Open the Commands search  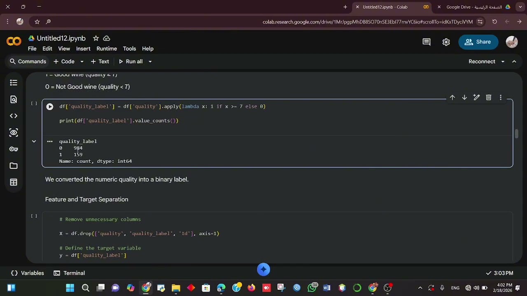click(x=28, y=62)
